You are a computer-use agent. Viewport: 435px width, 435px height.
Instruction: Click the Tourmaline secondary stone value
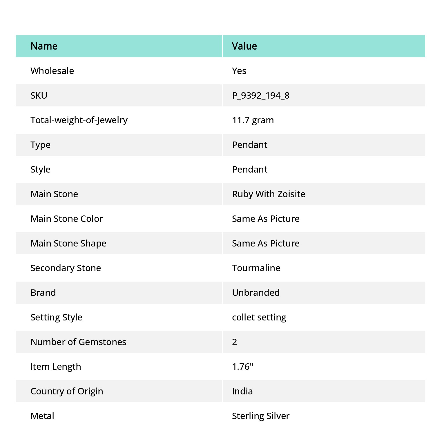[256, 268]
